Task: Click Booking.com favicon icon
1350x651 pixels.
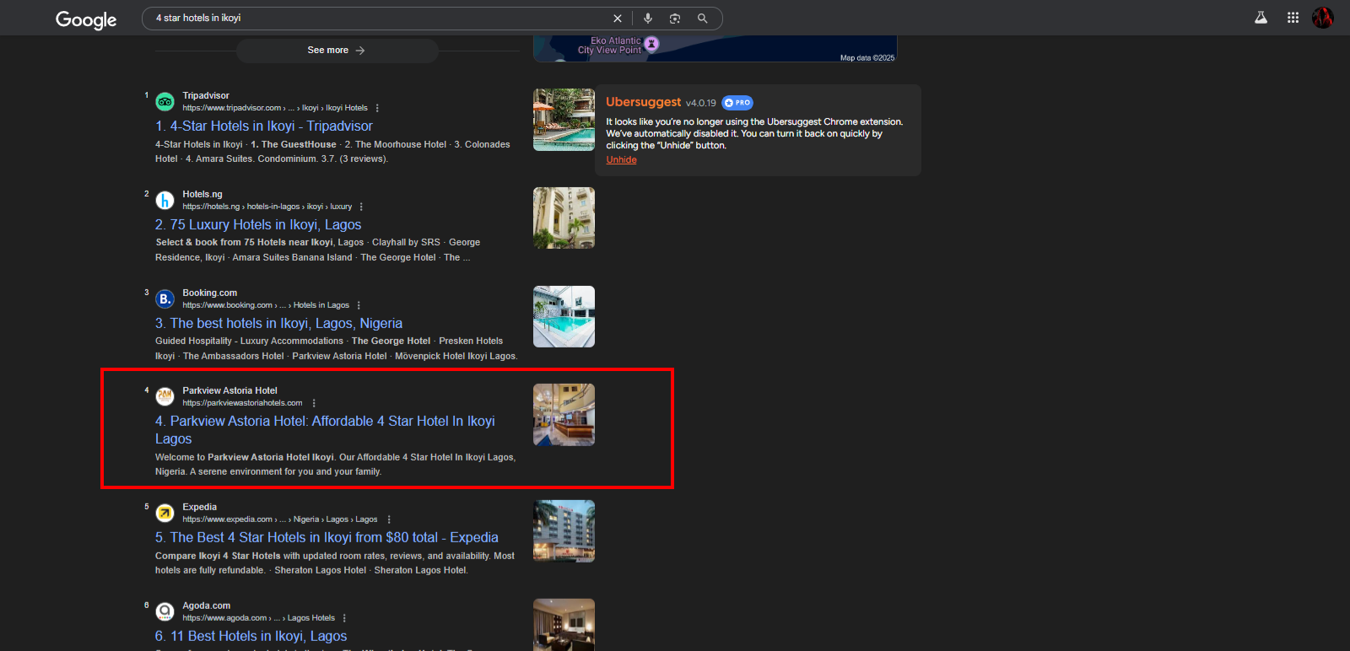Action: coord(165,299)
